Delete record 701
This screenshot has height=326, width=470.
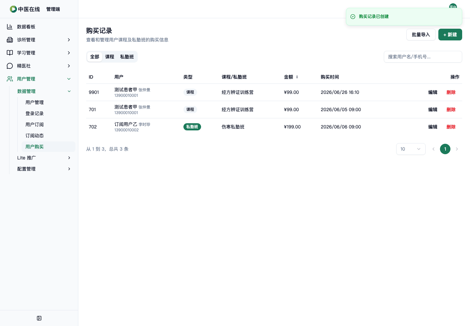[451, 110]
